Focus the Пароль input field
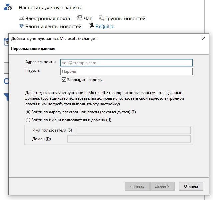Screen dimensions: 213x200 (x=126, y=71)
